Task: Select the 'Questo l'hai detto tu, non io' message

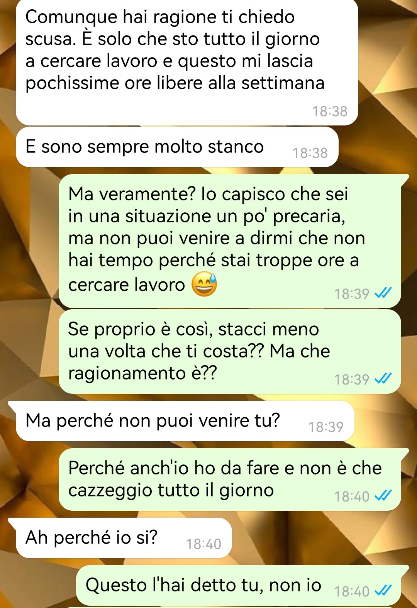Action: (239, 585)
